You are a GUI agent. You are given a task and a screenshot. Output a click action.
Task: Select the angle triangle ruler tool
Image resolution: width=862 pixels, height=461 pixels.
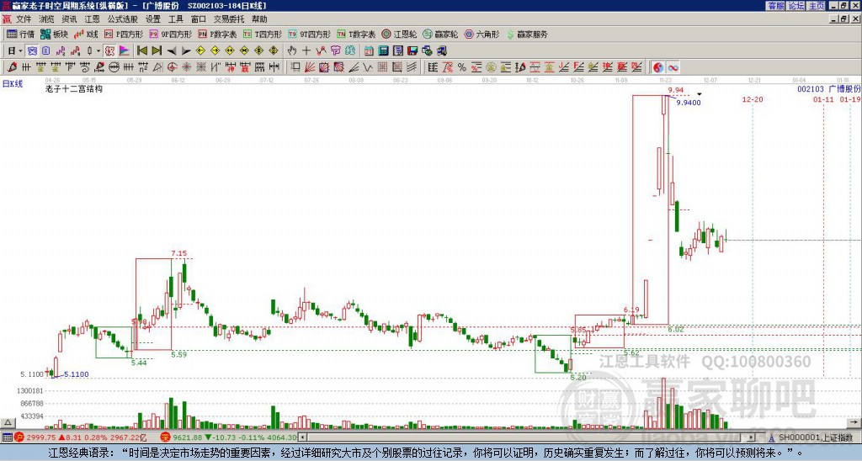click(157, 67)
